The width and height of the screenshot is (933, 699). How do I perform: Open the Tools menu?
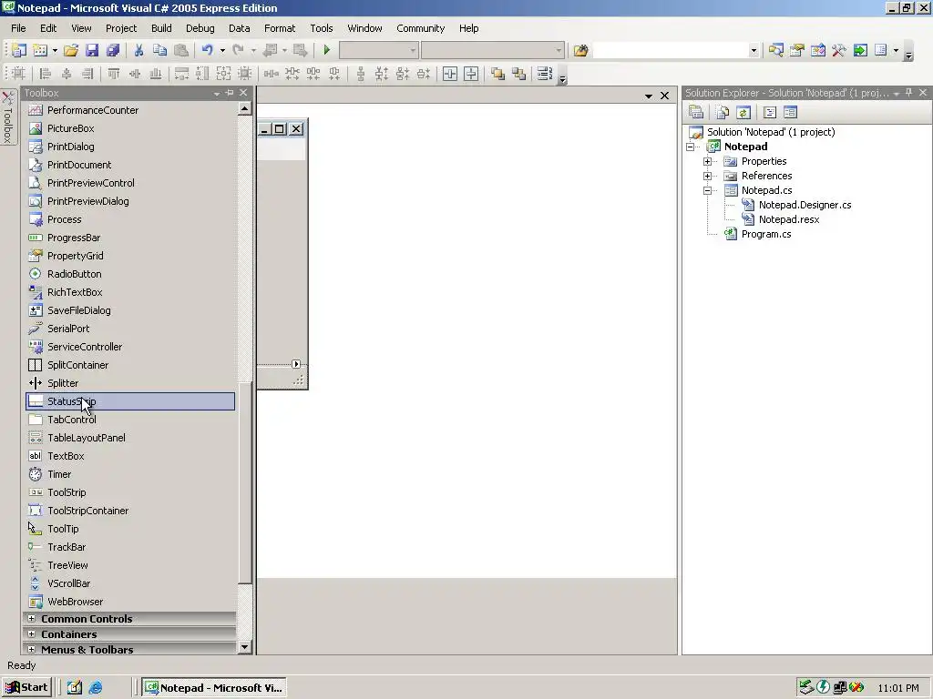322,28
